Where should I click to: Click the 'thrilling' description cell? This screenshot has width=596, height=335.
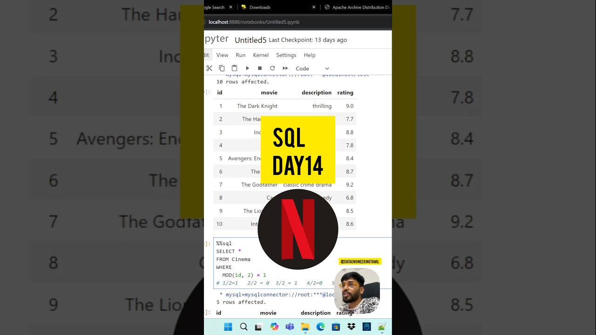(322, 106)
